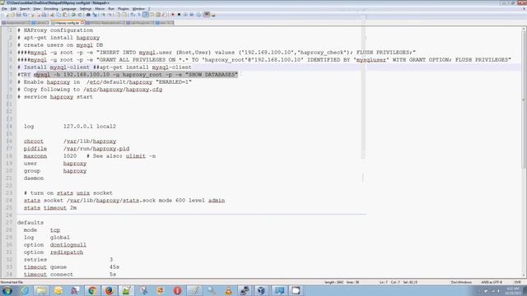The width and height of the screenshot is (527, 296).
Task: Click '/etc/haproxy/haproxy.cfg' path text
Action: pyautogui.click(x=123, y=90)
